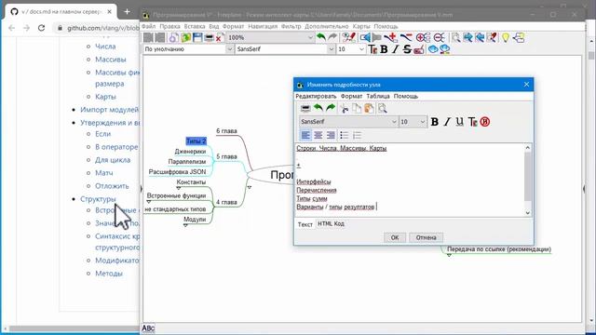Viewport: 596px width, 335px height.
Task: Collapse triangle under 'Константы' node
Action: point(179,188)
